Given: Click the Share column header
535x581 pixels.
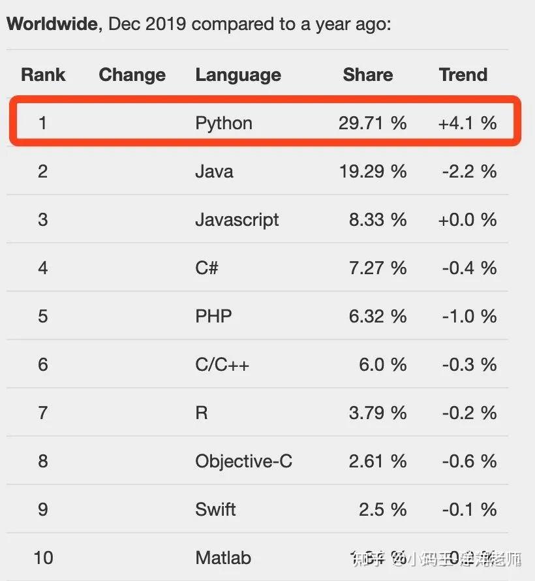Looking at the screenshot, I should [x=367, y=74].
